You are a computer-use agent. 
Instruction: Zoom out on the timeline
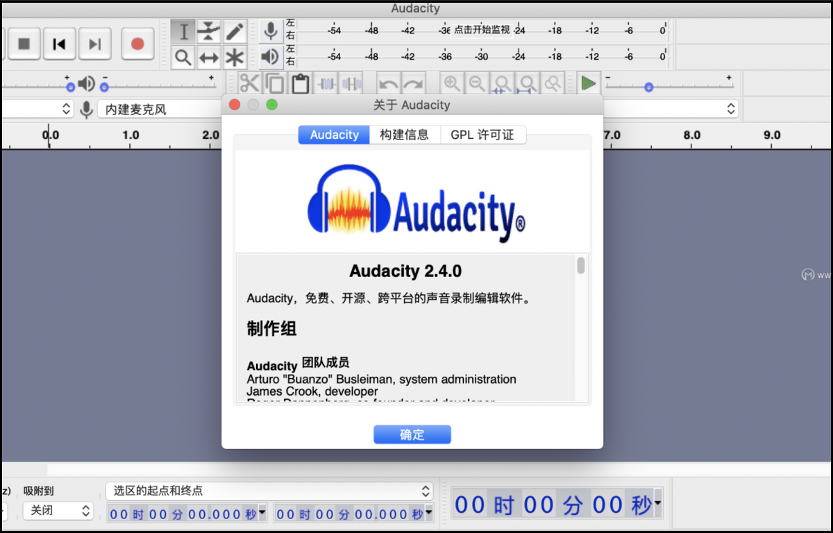(477, 84)
